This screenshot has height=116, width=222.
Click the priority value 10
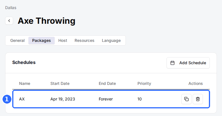point(139,99)
